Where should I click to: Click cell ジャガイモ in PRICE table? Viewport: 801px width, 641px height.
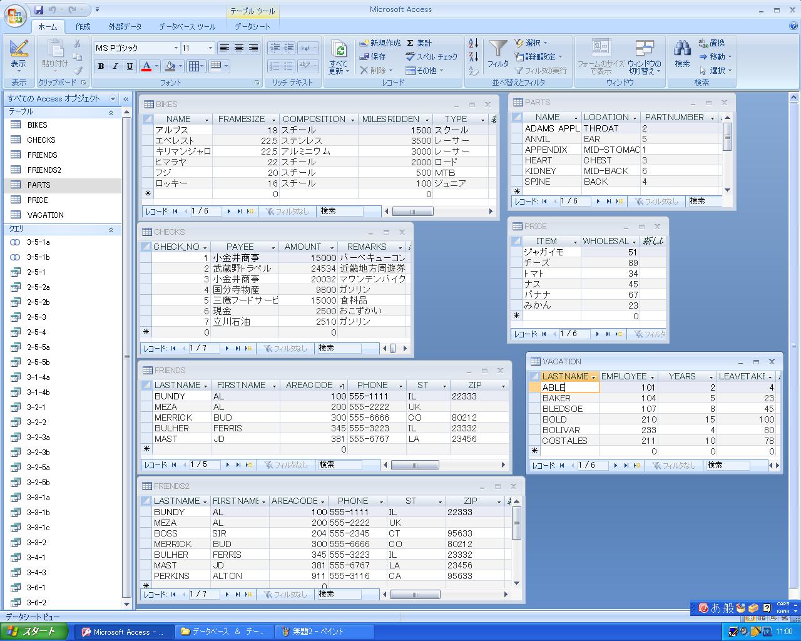pyautogui.click(x=551, y=252)
